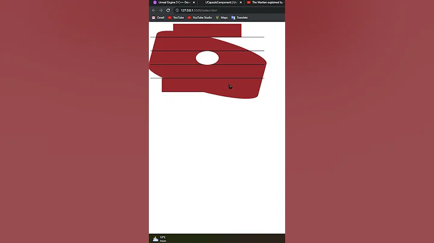Open the Translate bookmark
The height and width of the screenshot is (243, 434).
point(239,17)
